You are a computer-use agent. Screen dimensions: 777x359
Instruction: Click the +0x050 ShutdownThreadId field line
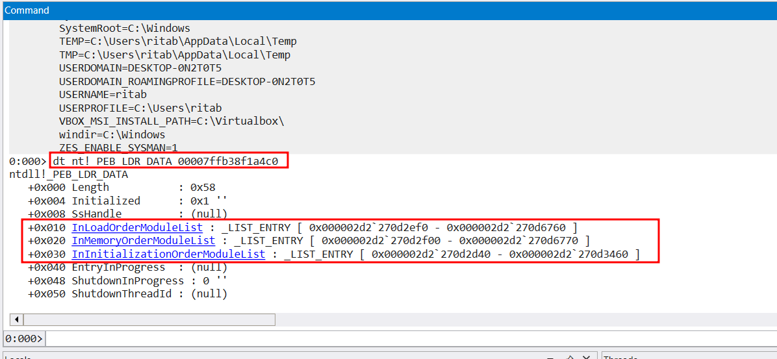[x=127, y=294]
